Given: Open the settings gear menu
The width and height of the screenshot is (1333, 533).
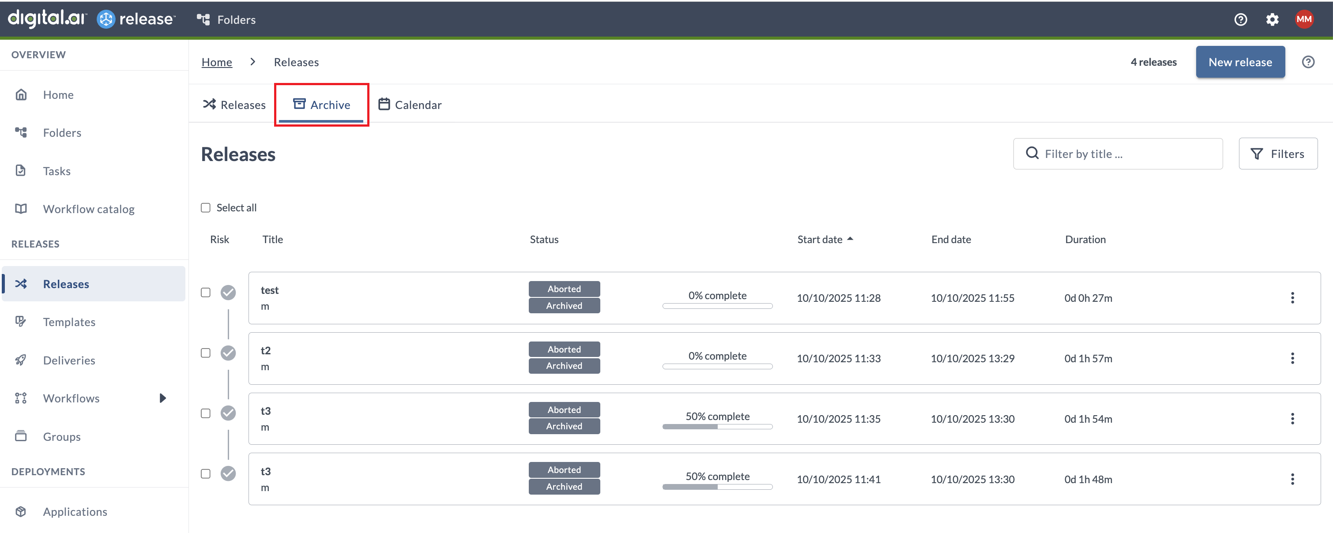Looking at the screenshot, I should click(x=1272, y=20).
